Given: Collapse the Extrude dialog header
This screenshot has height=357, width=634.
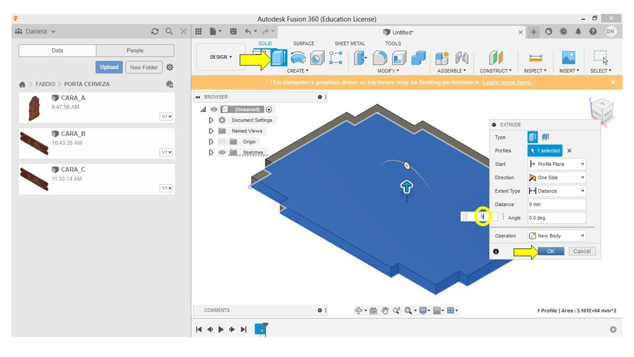Looking at the screenshot, I should 494,125.
